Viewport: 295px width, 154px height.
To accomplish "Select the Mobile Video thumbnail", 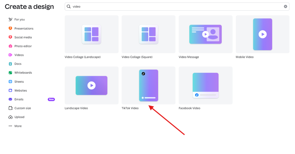I will (263, 34).
